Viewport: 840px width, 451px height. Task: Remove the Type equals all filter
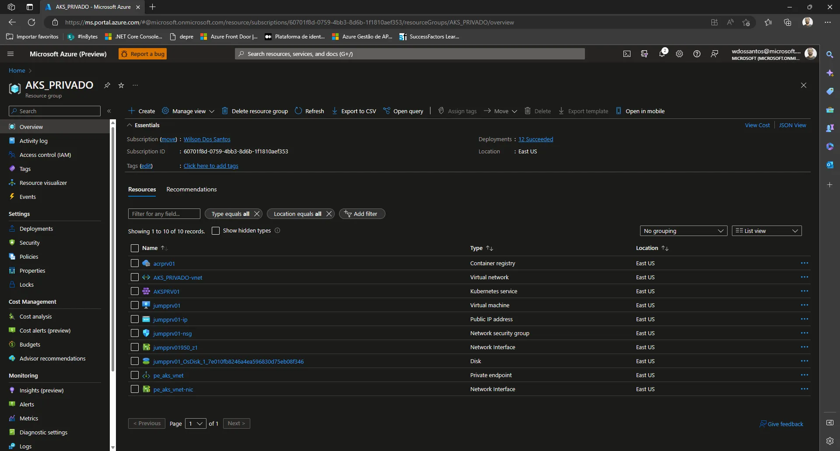click(x=257, y=214)
